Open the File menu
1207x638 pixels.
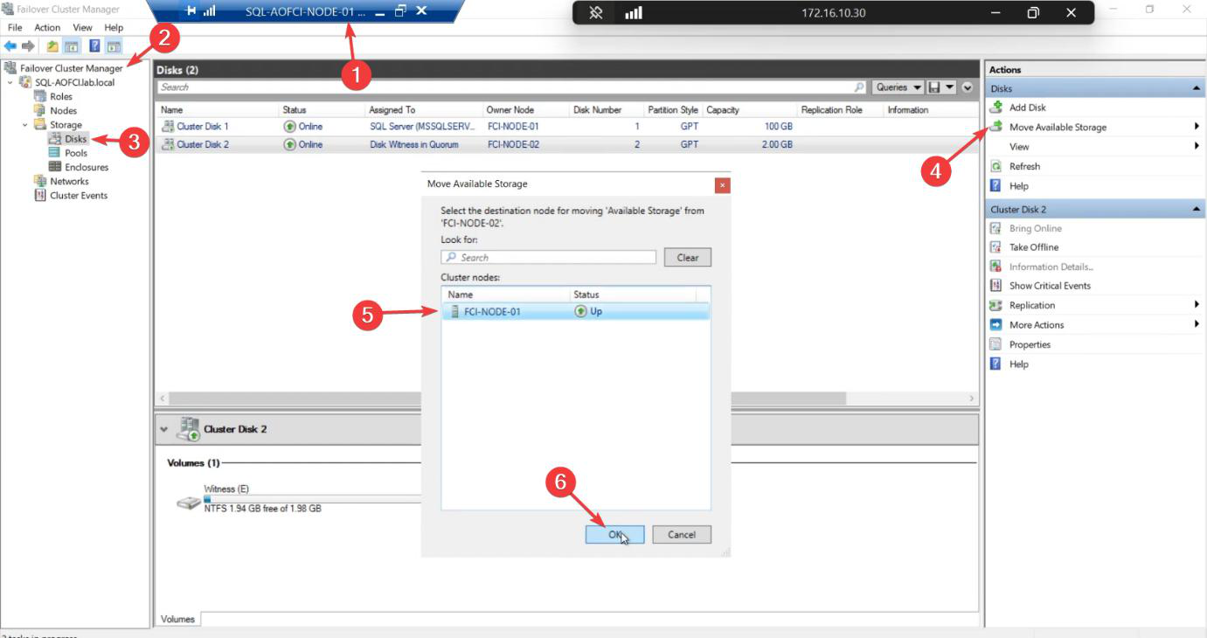point(15,28)
